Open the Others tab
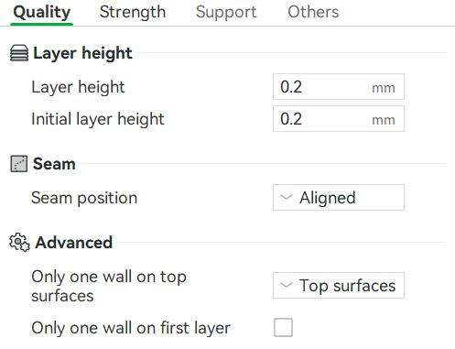Image resolution: width=455 pixels, height=349 pixels. point(313,12)
